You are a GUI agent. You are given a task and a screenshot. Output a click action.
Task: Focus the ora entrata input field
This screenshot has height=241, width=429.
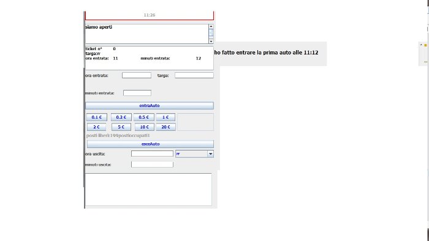point(137,75)
